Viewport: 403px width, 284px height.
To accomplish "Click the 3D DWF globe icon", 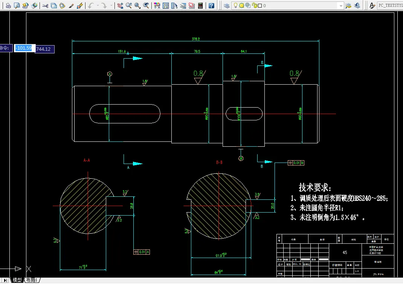I will (34, 5).
